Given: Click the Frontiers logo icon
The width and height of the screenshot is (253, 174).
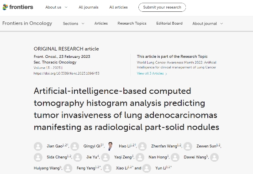Looking at the screenshot, I should [x=5, y=7].
